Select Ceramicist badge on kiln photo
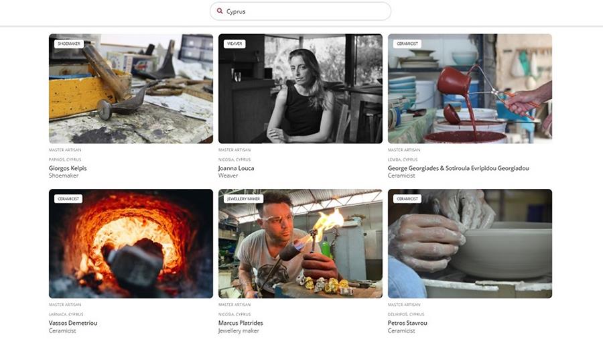603x339 pixels. [68, 199]
